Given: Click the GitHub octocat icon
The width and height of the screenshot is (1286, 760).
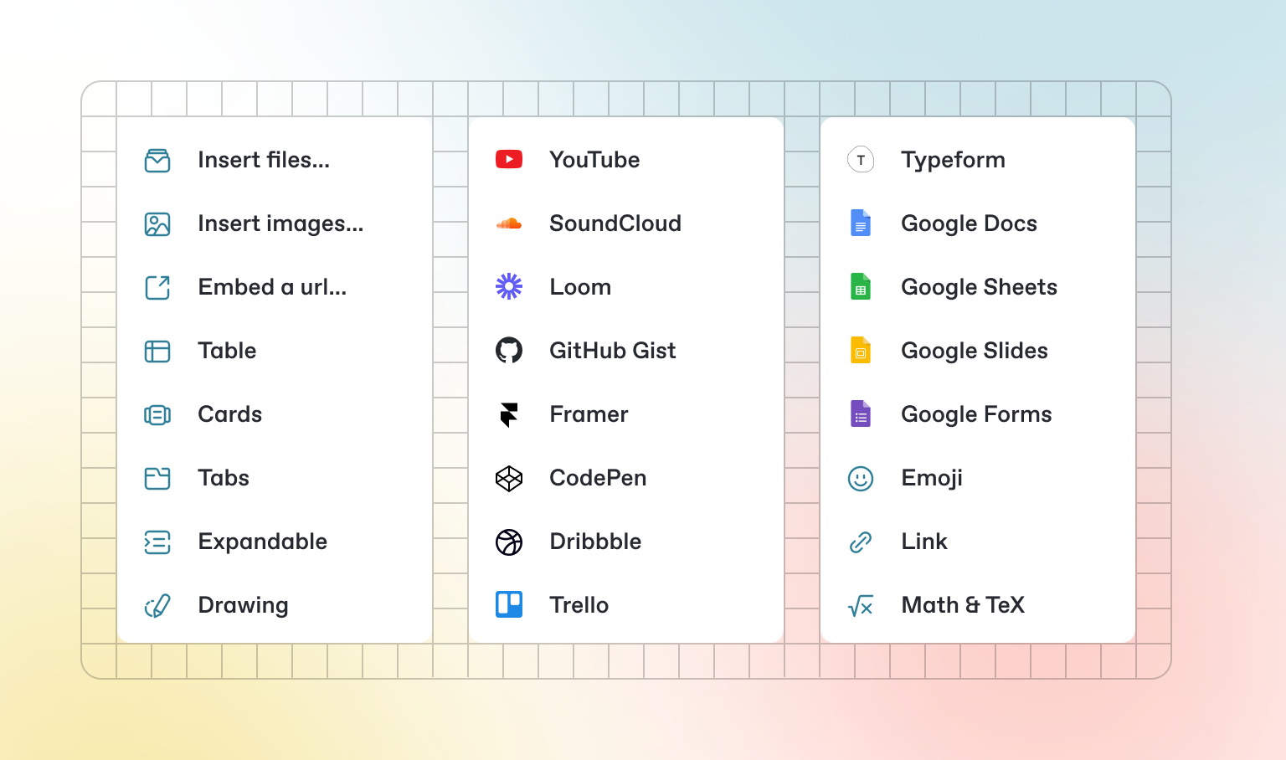Looking at the screenshot, I should pyautogui.click(x=509, y=350).
